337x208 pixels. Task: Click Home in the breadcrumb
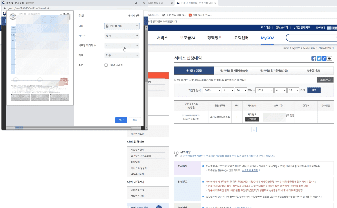point(286,48)
